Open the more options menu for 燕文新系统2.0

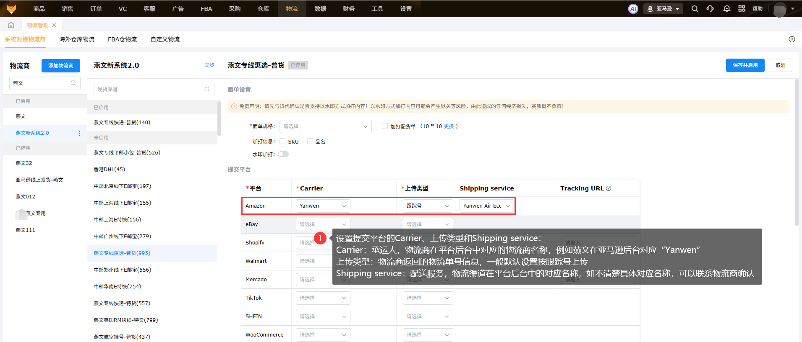79,133
